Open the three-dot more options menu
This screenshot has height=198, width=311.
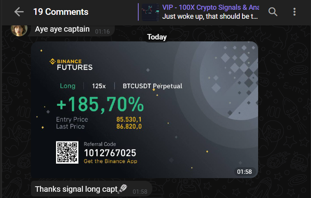pyautogui.click(x=295, y=12)
